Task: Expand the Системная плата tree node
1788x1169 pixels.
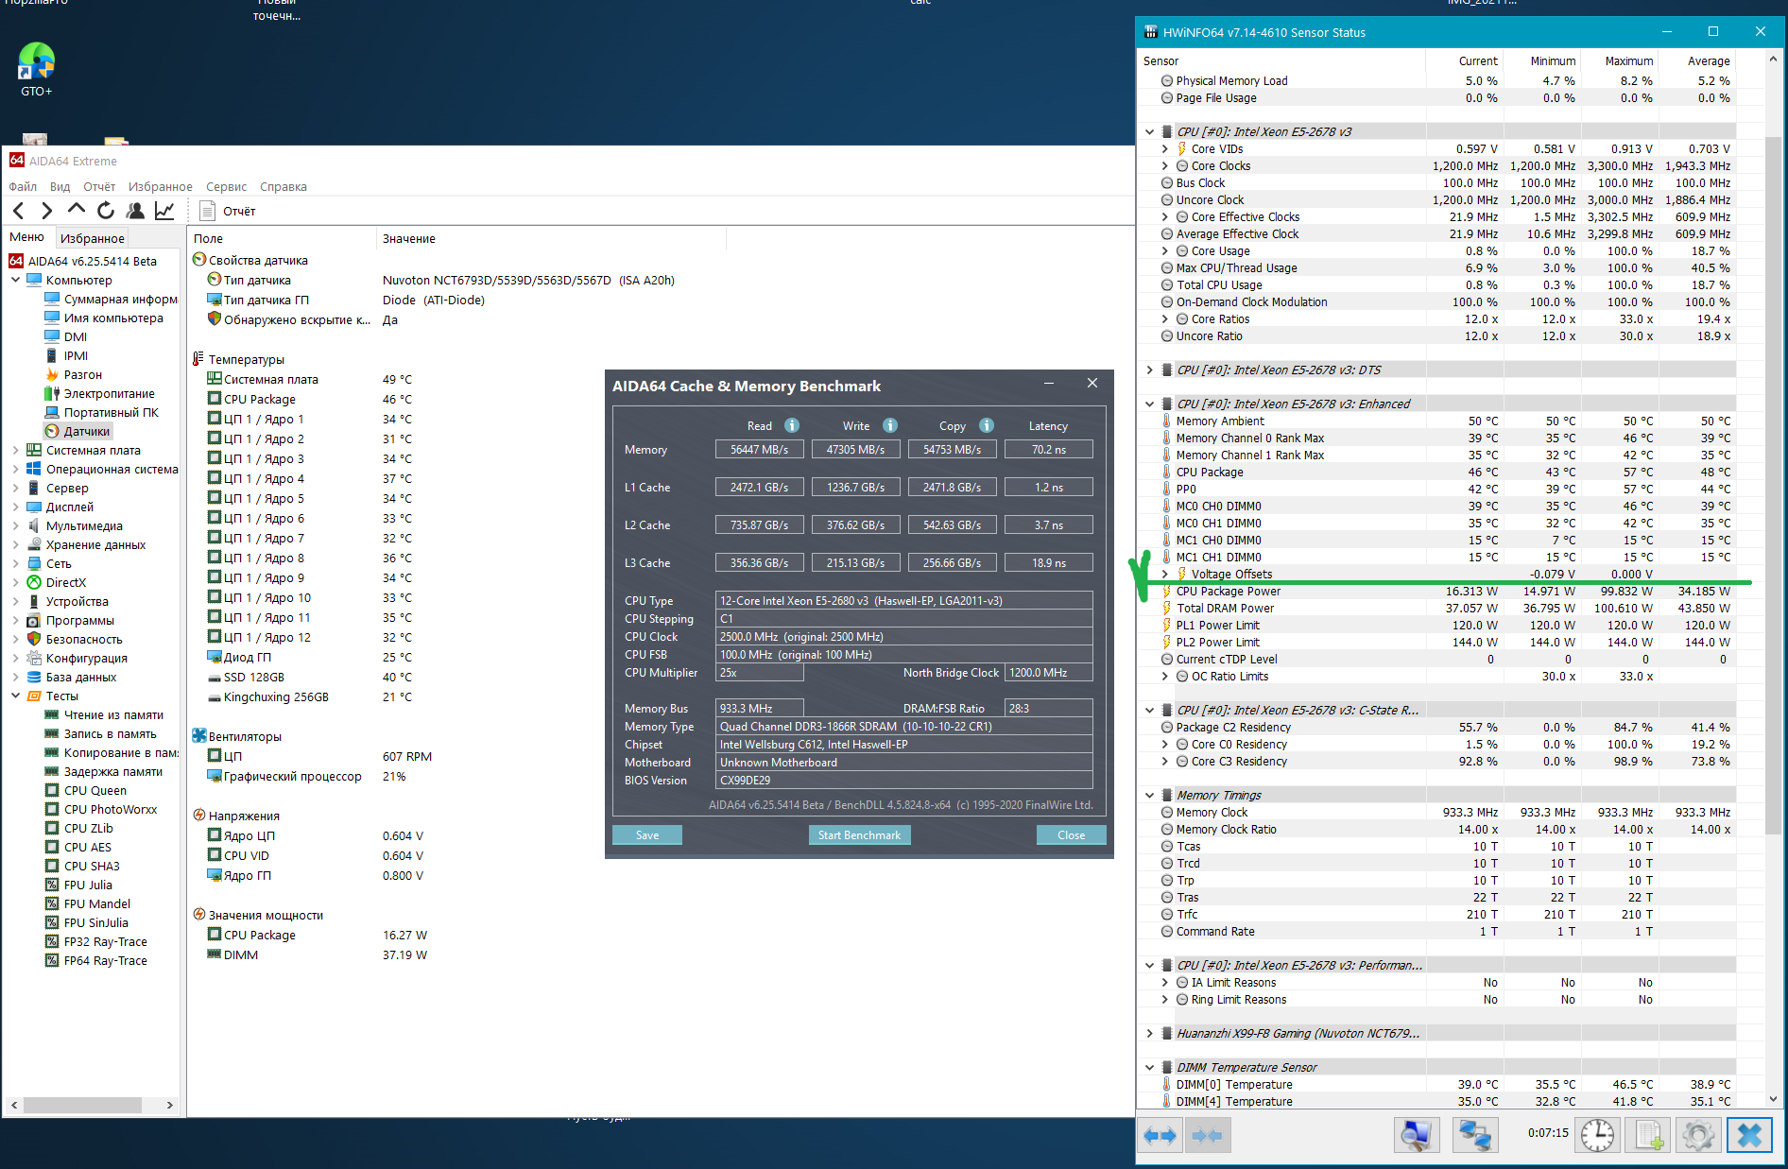Action: tap(15, 450)
